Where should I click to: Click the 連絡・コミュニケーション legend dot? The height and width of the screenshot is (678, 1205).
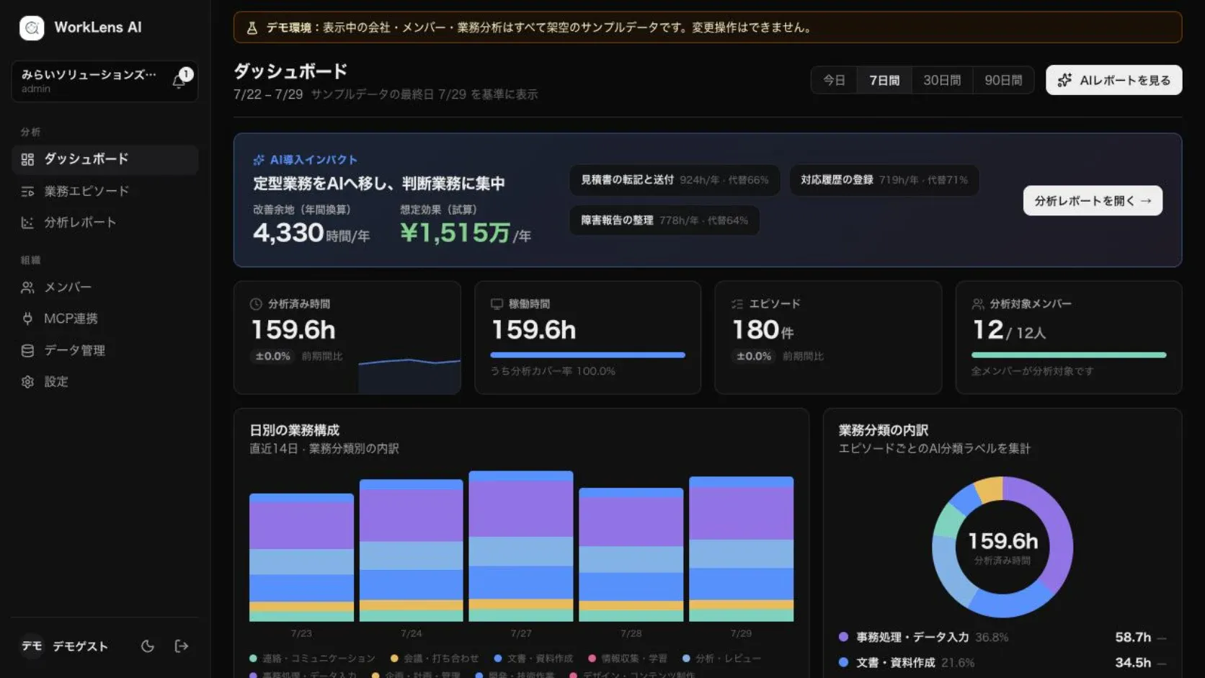click(253, 659)
